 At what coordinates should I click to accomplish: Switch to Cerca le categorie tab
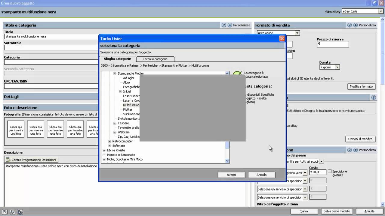click(155, 59)
